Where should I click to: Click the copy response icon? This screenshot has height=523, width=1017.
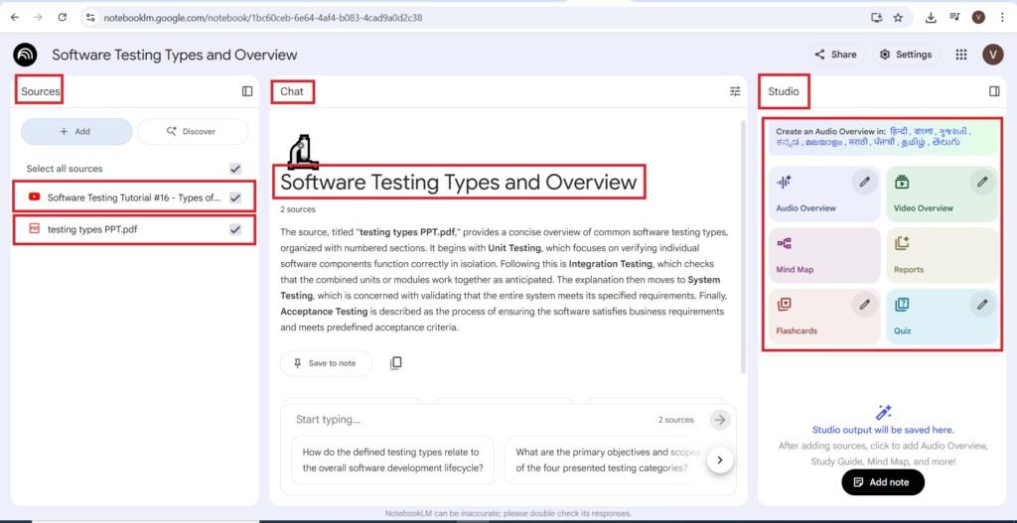395,363
